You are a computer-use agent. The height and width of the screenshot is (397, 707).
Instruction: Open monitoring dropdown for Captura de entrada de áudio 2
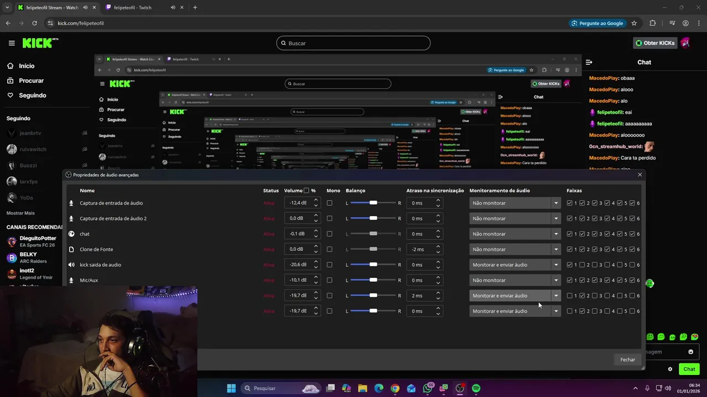[x=515, y=218]
